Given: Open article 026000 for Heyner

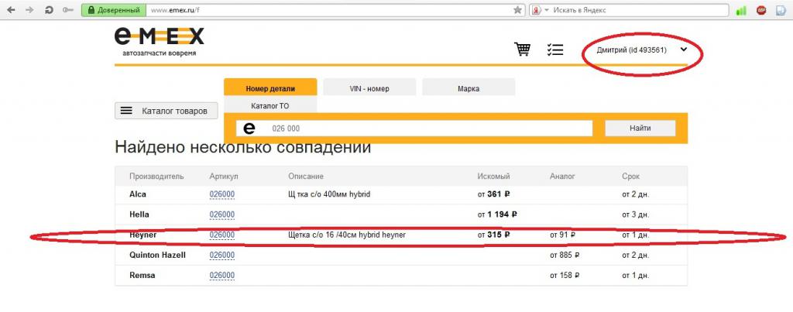Looking at the screenshot, I should click(x=222, y=235).
